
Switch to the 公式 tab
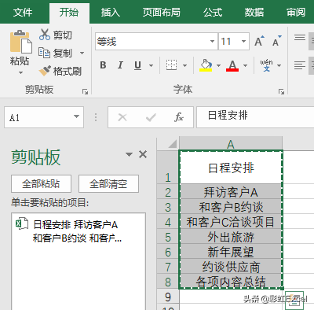click(213, 13)
